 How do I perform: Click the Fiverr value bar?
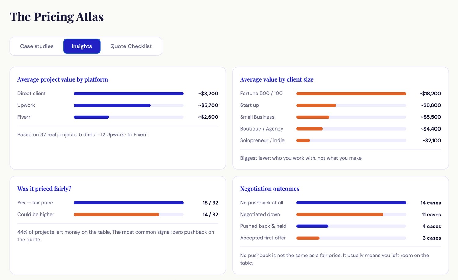click(129, 117)
